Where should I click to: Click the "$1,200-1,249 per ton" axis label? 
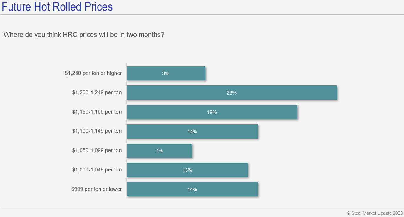click(x=97, y=92)
